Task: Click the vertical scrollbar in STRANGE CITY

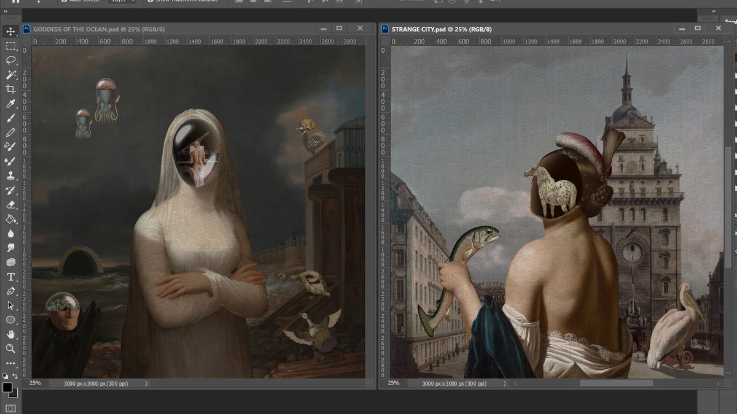Action: point(729,207)
